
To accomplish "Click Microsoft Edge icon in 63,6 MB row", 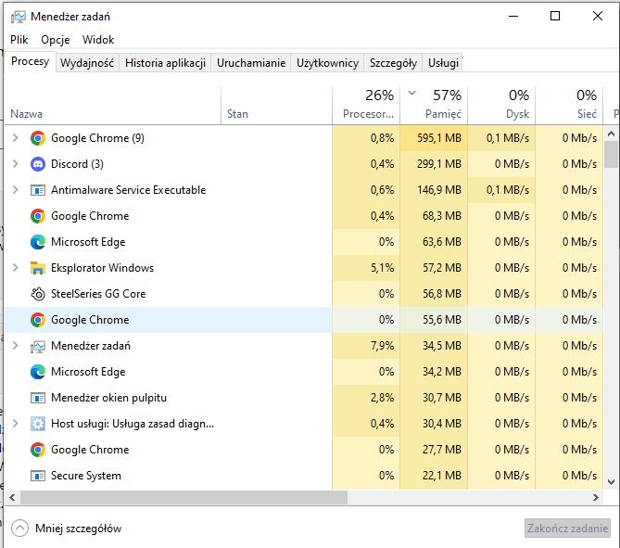I will pyautogui.click(x=38, y=242).
